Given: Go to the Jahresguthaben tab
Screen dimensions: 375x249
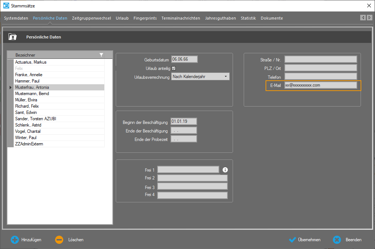Looking at the screenshot, I should 220,18.
